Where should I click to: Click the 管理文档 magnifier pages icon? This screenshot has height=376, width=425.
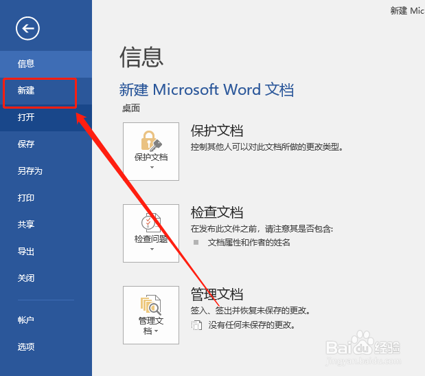click(150, 305)
